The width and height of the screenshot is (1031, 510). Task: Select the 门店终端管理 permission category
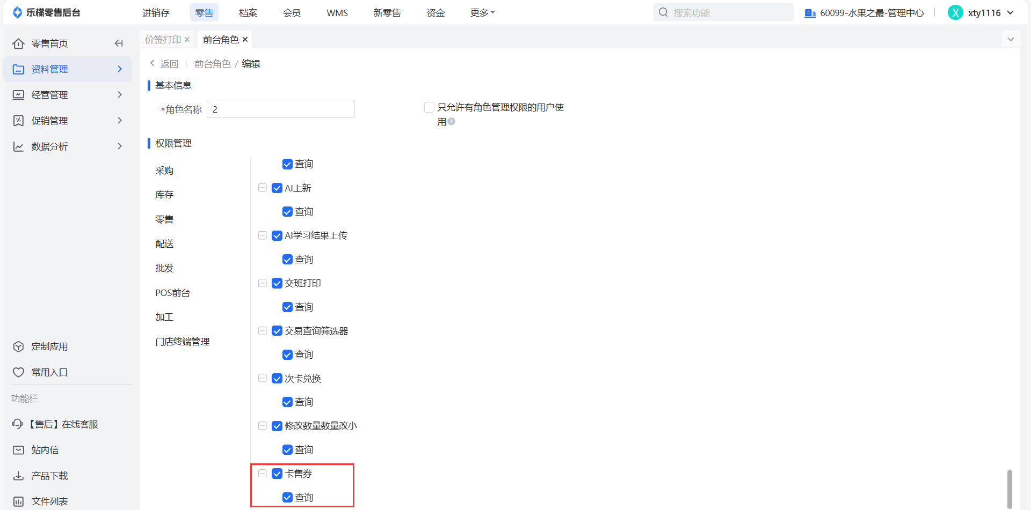click(183, 342)
